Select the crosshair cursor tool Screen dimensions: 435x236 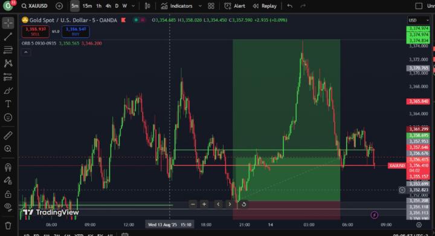(8, 23)
